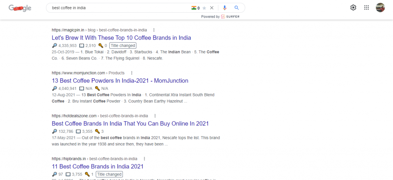Image resolution: width=393 pixels, height=180 pixels.
Task: Click "Title changed" badge in magicpin result
Action: point(123,46)
